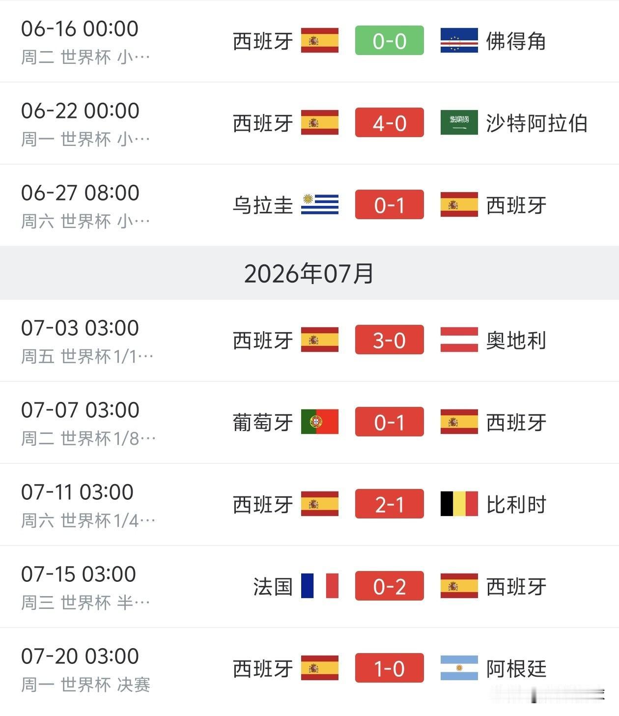Click the Saudi Arabia flag icon
Screen dimensions: 619x716
click(x=459, y=123)
